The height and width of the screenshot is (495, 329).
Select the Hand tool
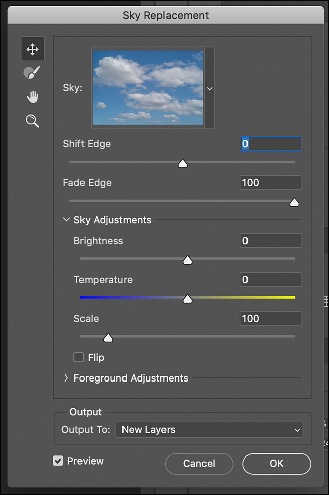click(x=32, y=97)
